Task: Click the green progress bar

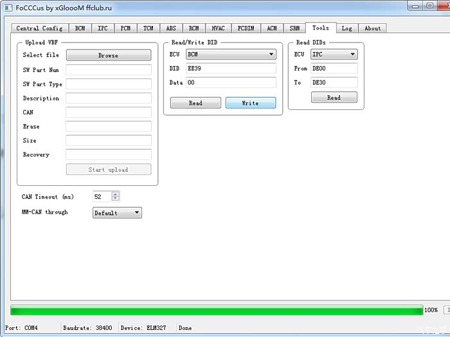Action: coord(217,310)
